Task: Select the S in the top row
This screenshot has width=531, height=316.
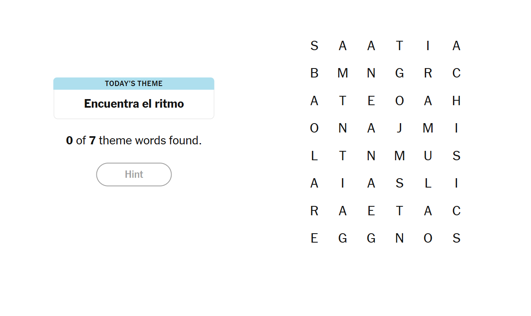Action: tap(314, 46)
